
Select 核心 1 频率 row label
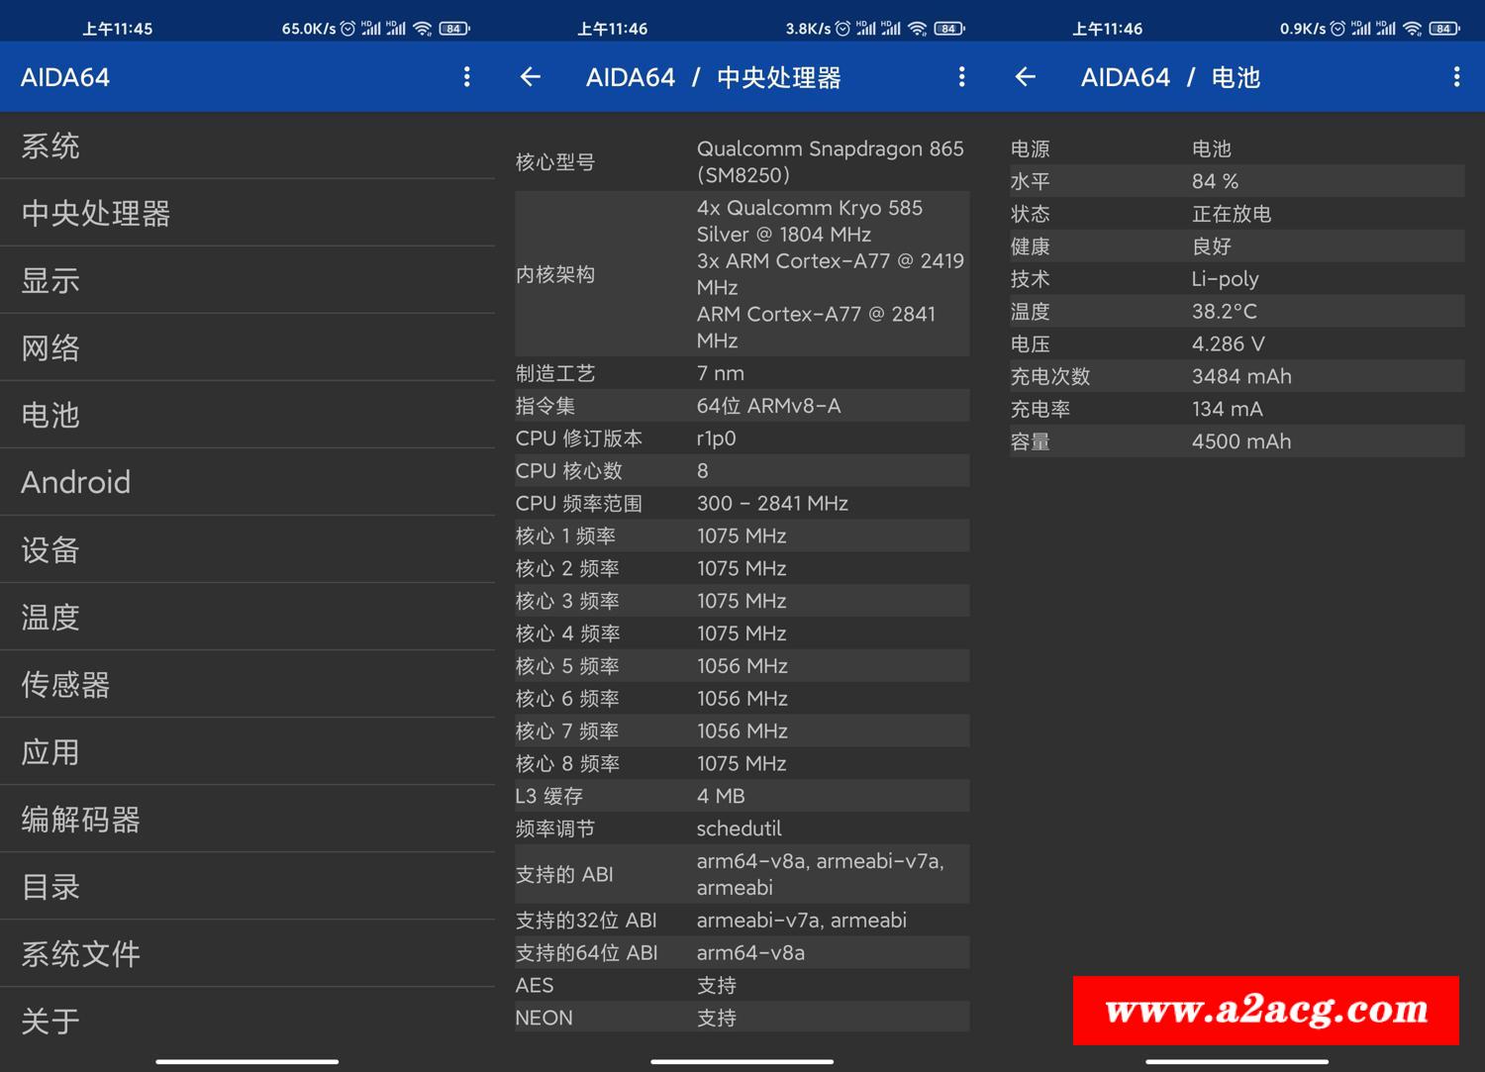coord(566,536)
